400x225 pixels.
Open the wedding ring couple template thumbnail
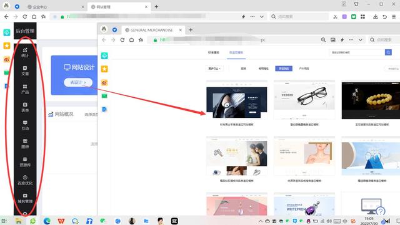coord(237,156)
